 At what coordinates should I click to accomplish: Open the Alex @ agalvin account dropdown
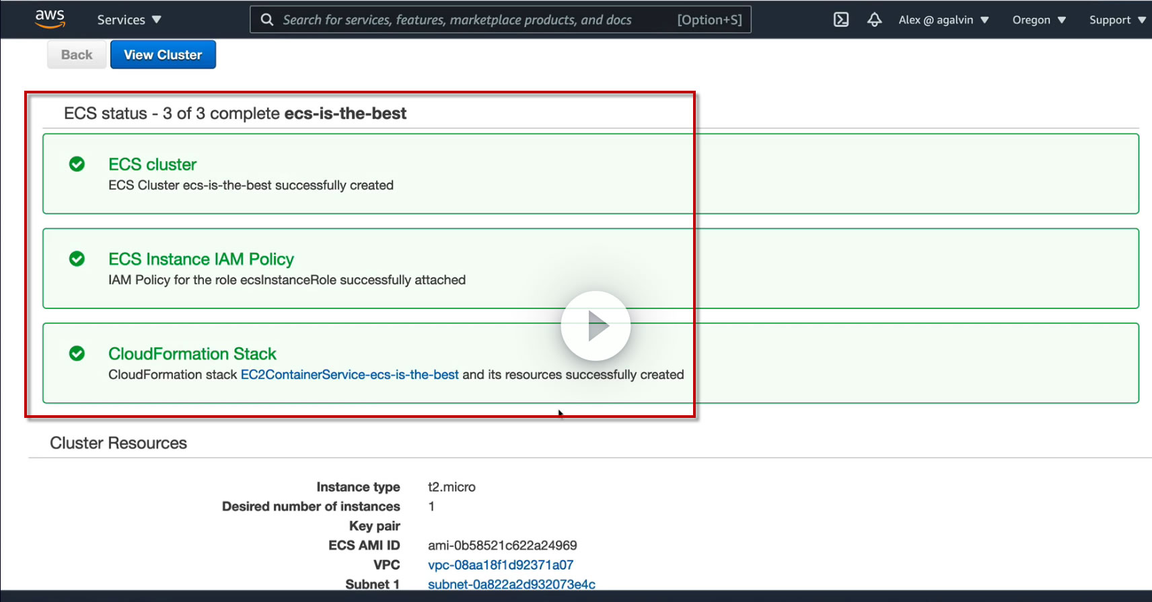pyautogui.click(x=943, y=19)
